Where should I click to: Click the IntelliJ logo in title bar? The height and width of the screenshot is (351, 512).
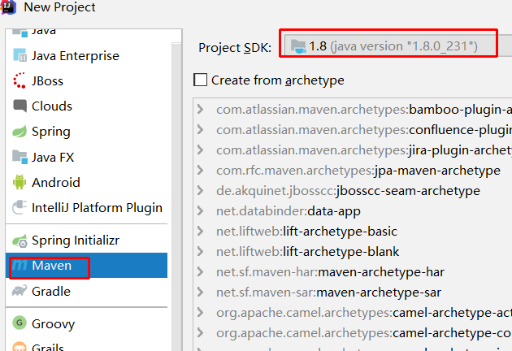tap(8, 7)
